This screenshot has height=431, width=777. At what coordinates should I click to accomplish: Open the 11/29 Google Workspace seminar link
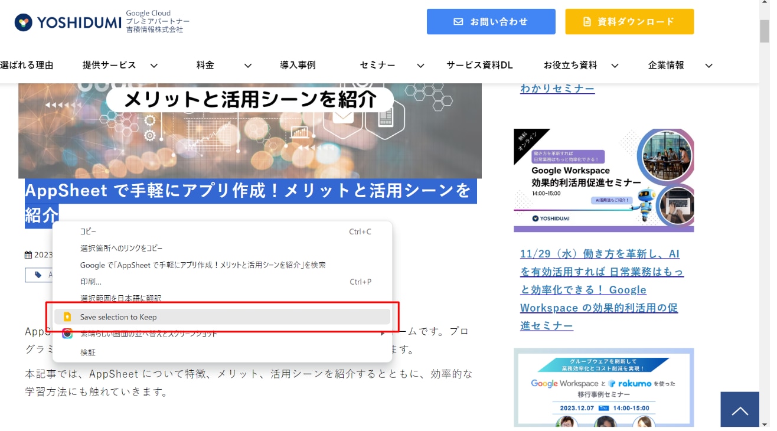click(602, 290)
